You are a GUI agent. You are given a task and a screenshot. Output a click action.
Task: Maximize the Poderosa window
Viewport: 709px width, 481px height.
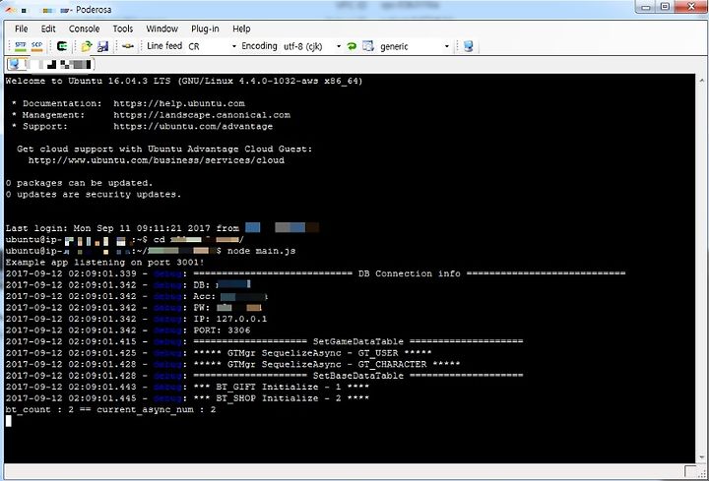coord(665,7)
